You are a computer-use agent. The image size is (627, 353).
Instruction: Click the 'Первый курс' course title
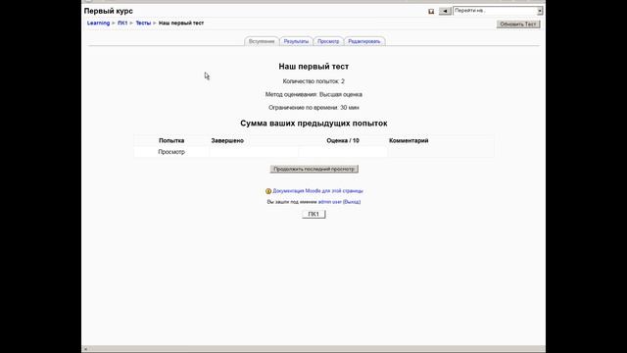point(109,11)
